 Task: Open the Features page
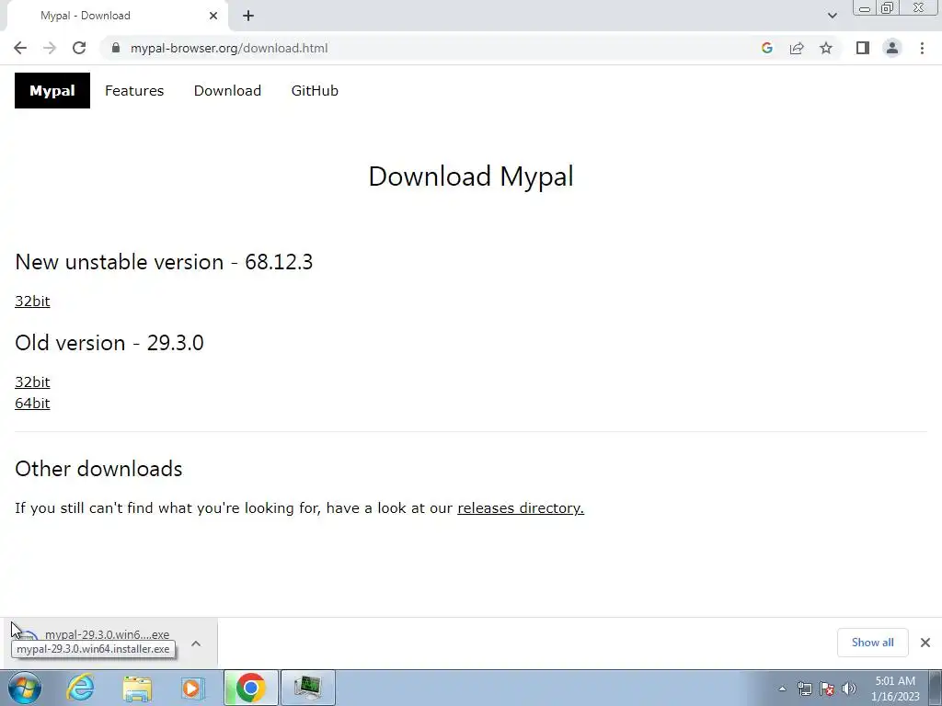tap(134, 91)
